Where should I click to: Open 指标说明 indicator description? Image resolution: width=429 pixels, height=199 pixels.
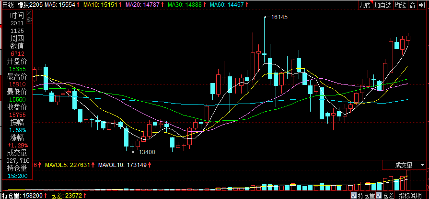(x=410, y=196)
